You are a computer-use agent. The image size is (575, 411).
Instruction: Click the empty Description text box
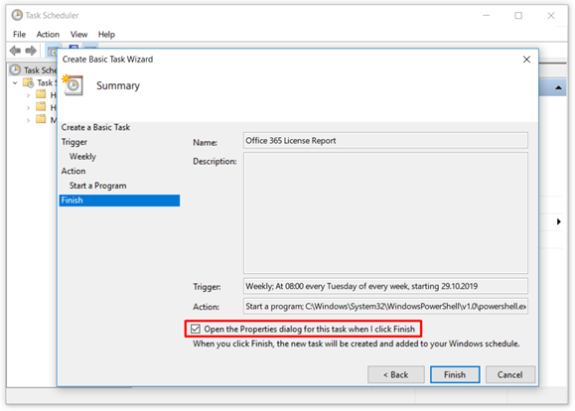(x=385, y=213)
